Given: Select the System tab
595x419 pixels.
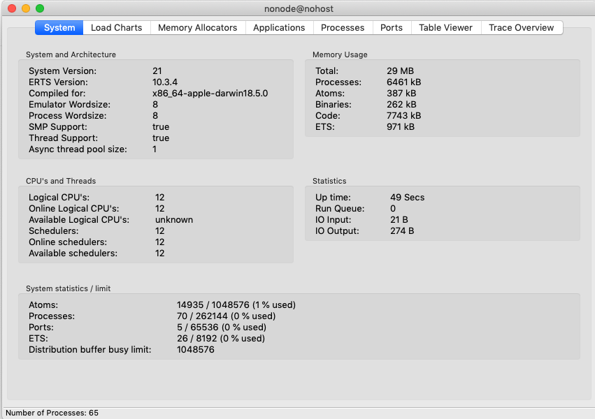Looking at the screenshot, I should coord(59,28).
